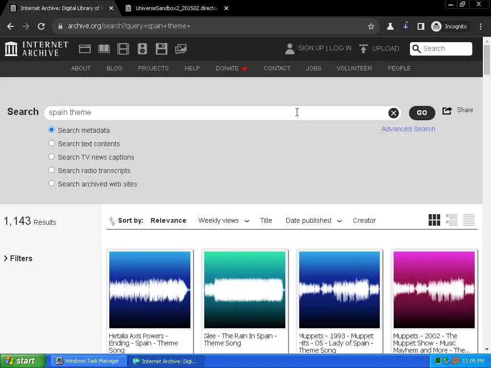Toggle sort direction arrows icon
This screenshot has width=491, height=368.
112,221
